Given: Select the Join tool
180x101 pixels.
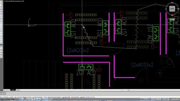Looking at the screenshot, I should coord(1,33).
